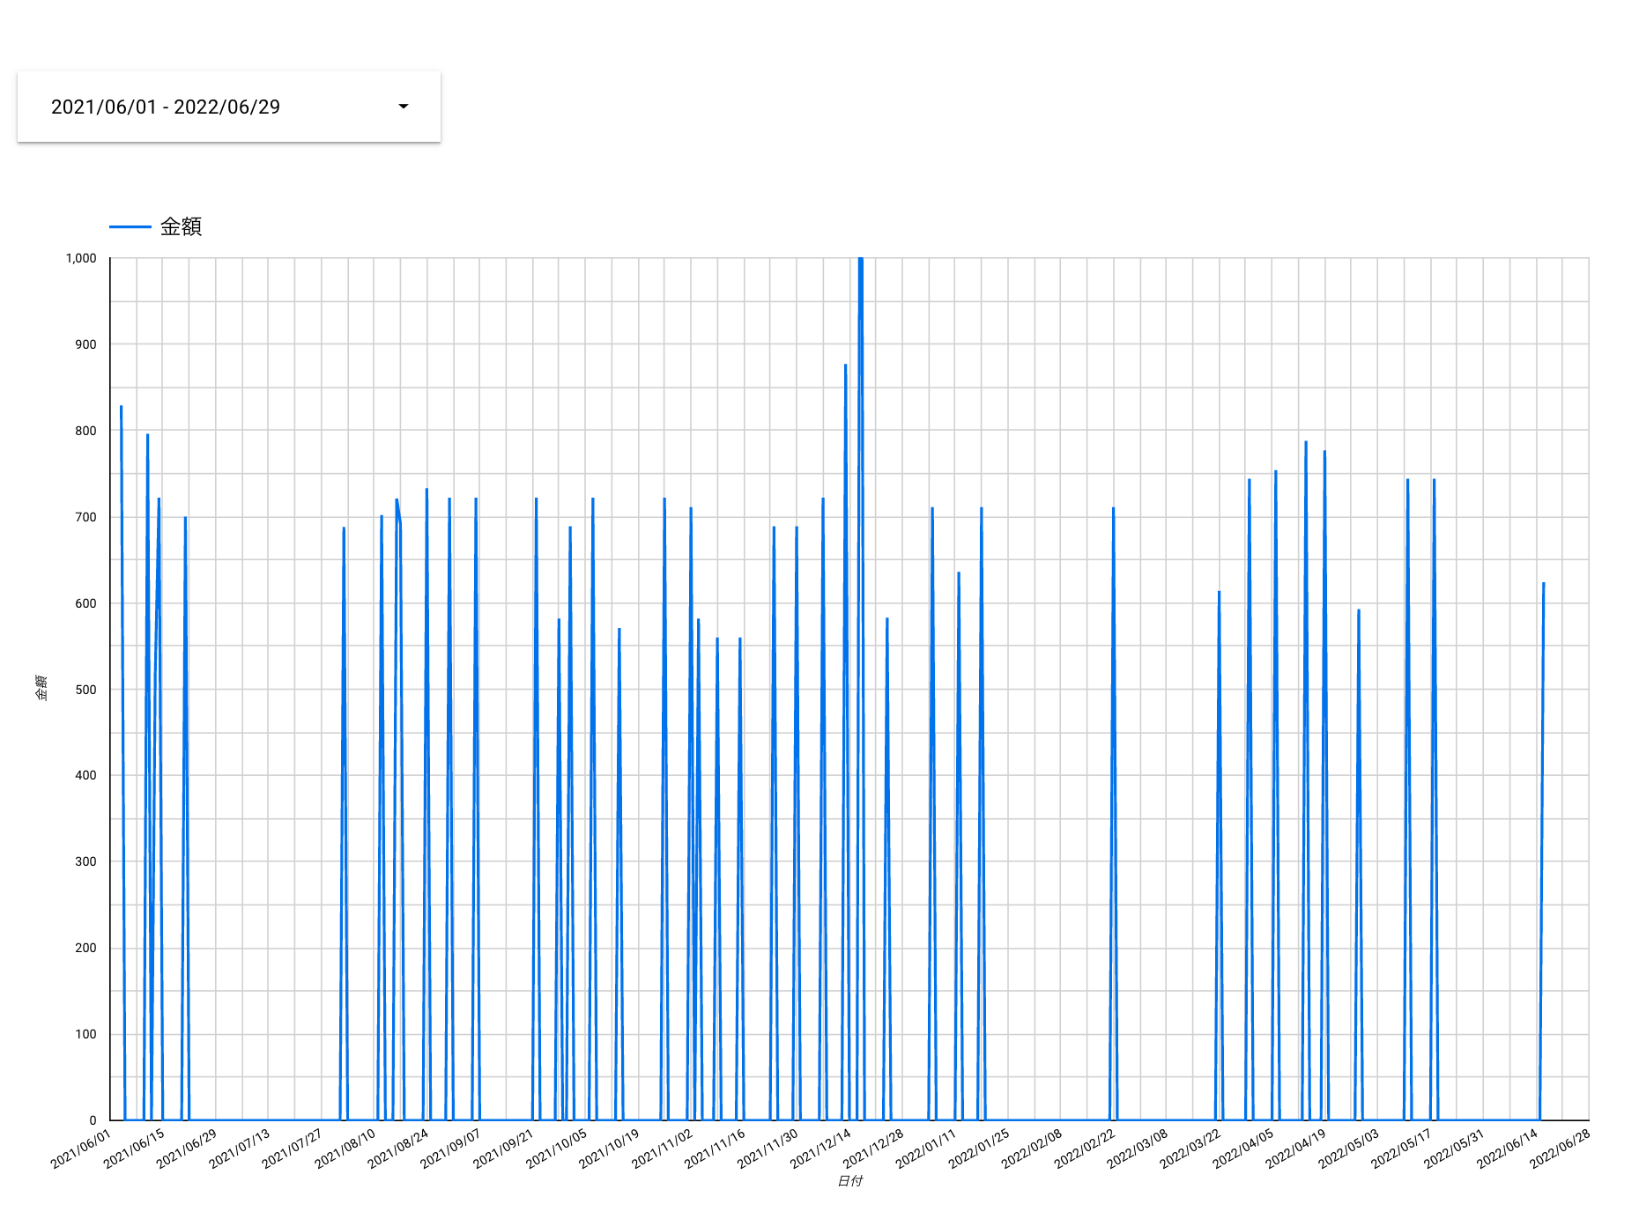Viewport: 1639px width, 1219px height.
Task: Click the vertical y-axis title 金額
Action: click(41, 688)
